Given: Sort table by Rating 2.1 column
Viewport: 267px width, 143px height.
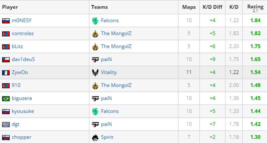Looking at the screenshot, I should click(x=255, y=7).
